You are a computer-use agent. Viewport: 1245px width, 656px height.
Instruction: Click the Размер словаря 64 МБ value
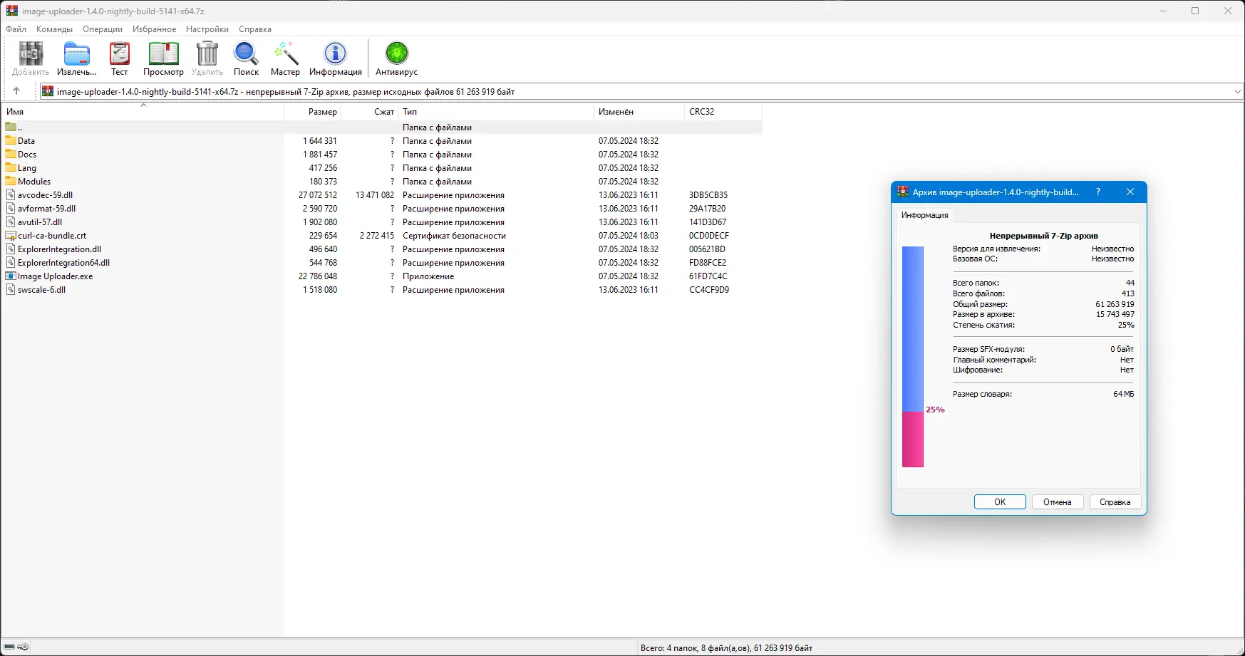[1123, 394]
